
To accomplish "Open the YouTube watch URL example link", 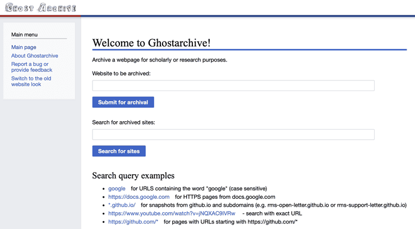I will tap(172, 213).
